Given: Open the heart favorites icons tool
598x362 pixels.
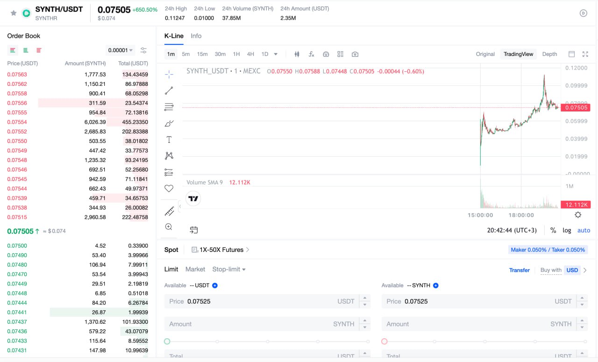Looking at the screenshot, I should pos(169,188).
